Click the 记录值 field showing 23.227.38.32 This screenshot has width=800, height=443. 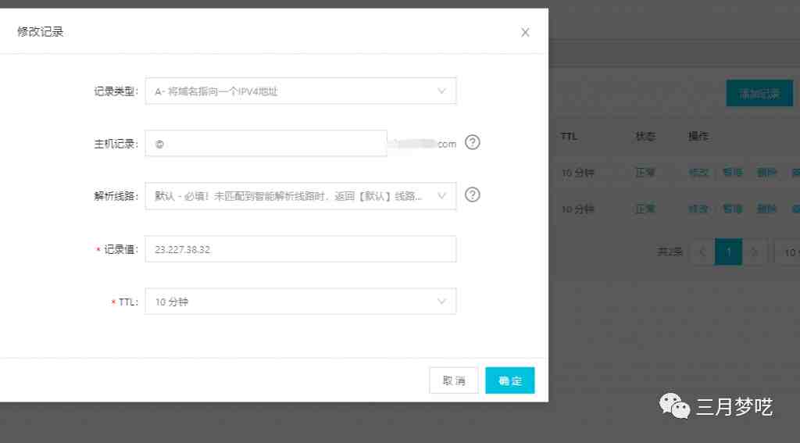click(301, 249)
